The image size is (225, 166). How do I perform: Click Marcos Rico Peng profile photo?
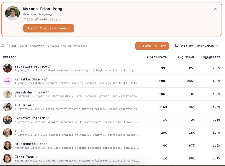pyautogui.click(x=12, y=13)
